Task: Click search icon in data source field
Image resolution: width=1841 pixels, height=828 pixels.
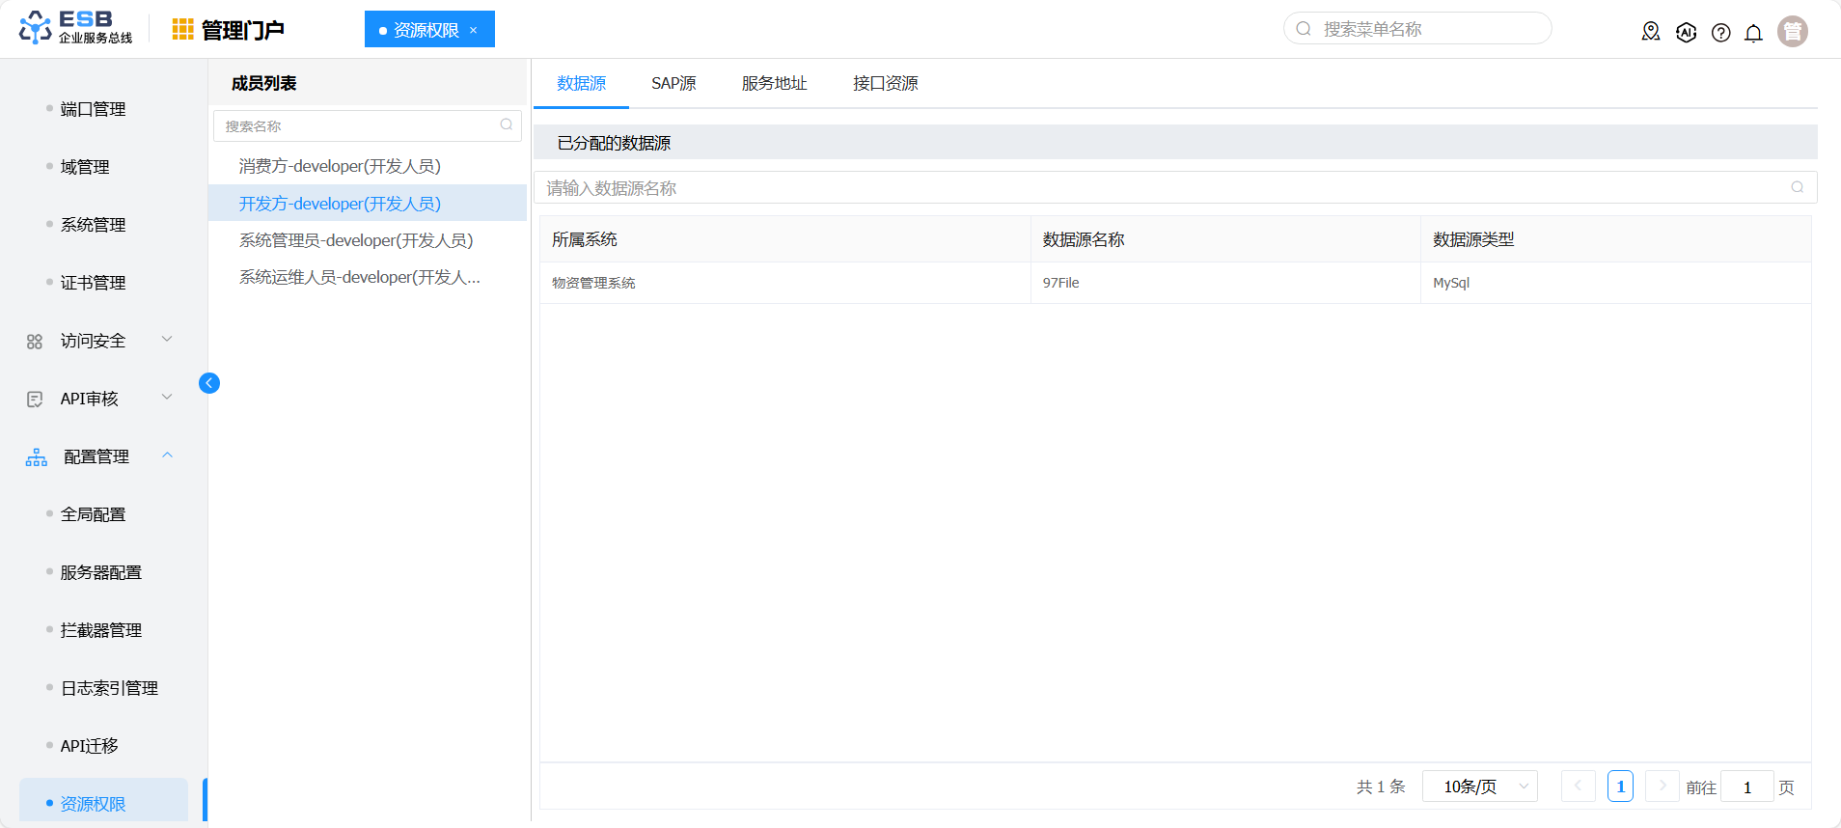Action: [1797, 187]
